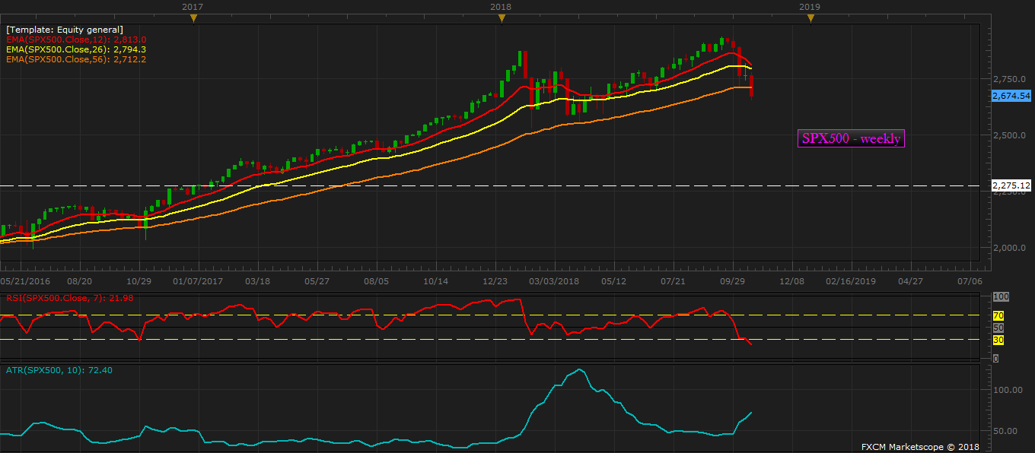Click the 05/21/2016 date axis label
The image size is (1035, 453).
(x=25, y=280)
